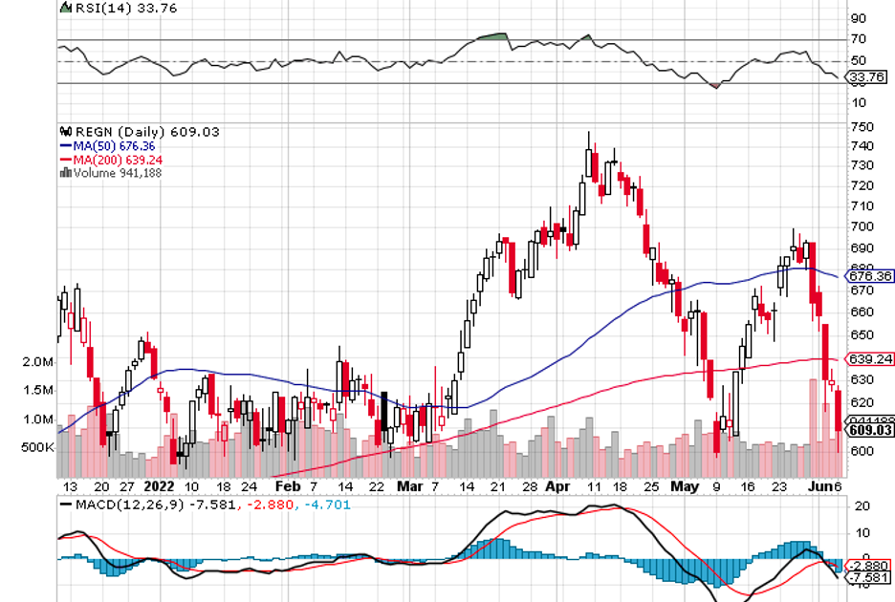
Task: Click the volume bars icon next to Volume
Action: 66,173
